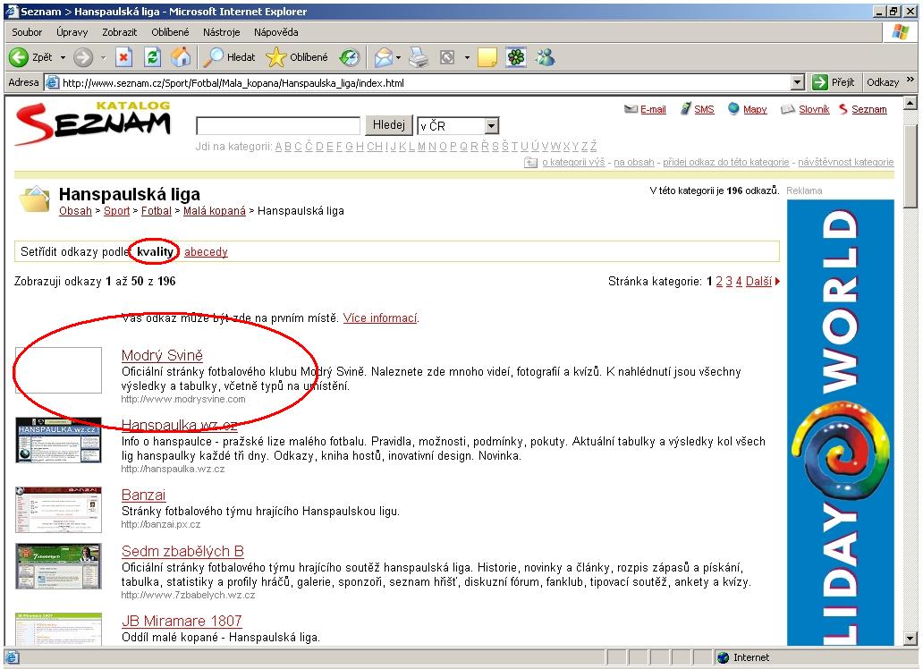Click the vertical scrollbar down arrow
The width and height of the screenshot is (923, 669).
click(x=910, y=639)
